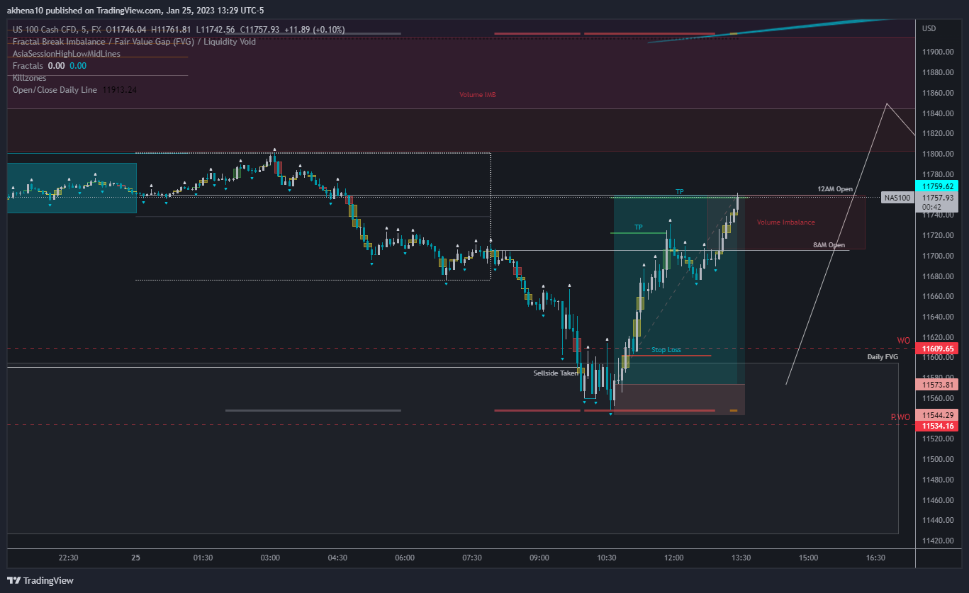Click the upper TP label near 12AM open
This screenshot has width=969, height=593.
679,192
